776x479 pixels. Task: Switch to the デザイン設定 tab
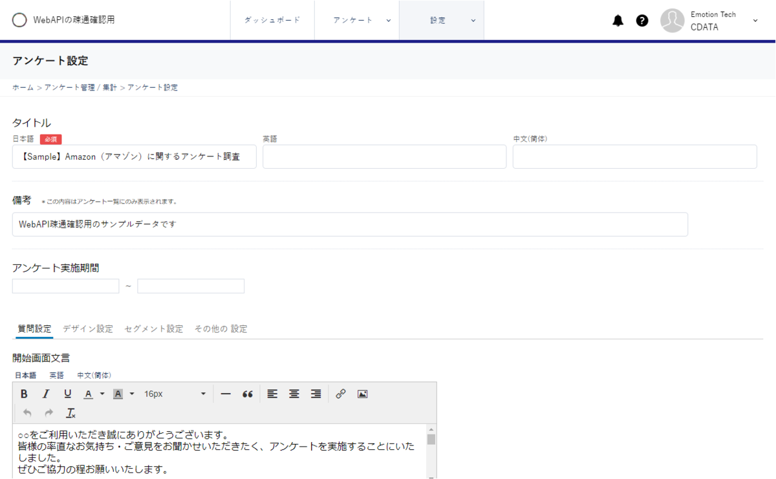(x=88, y=329)
